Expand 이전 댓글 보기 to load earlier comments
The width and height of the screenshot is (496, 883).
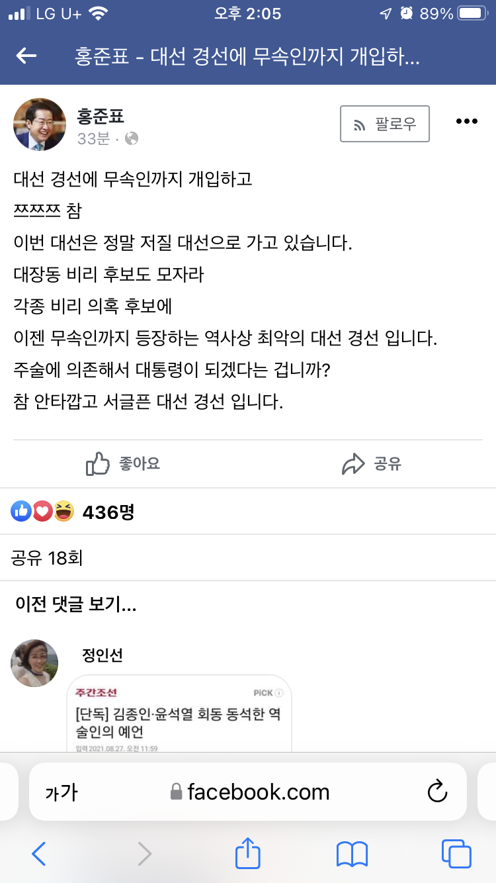[76, 604]
